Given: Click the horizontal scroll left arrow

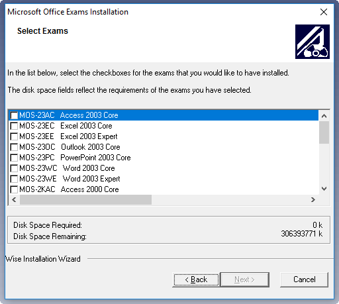Looking at the screenshot, I should 14,200.
